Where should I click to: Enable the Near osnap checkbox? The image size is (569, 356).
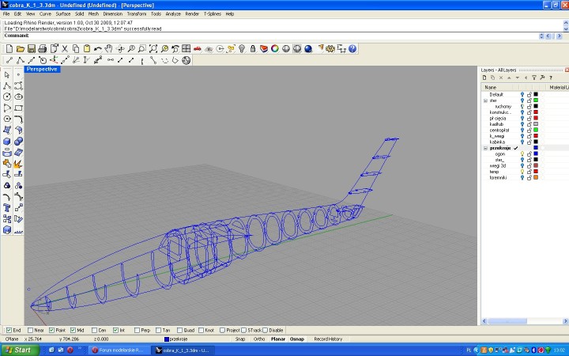pos(31,330)
